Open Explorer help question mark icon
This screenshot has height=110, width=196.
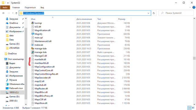click(x=194, y=8)
